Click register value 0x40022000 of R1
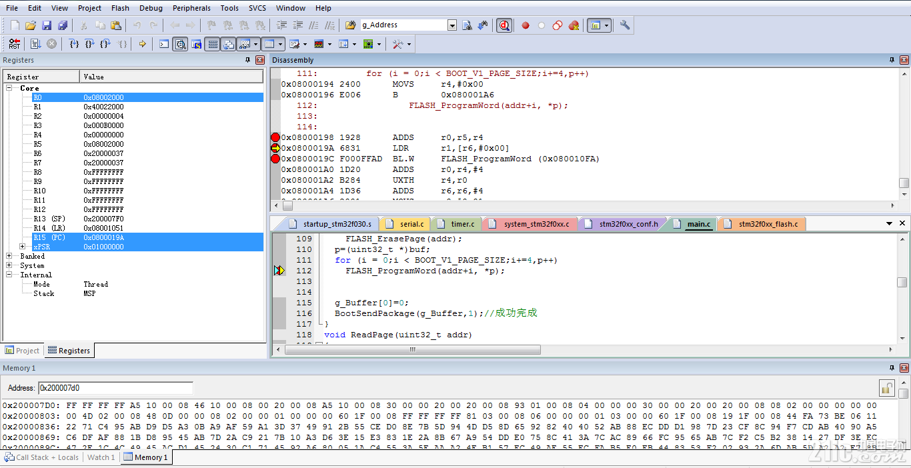This screenshot has width=911, height=468. coord(104,107)
